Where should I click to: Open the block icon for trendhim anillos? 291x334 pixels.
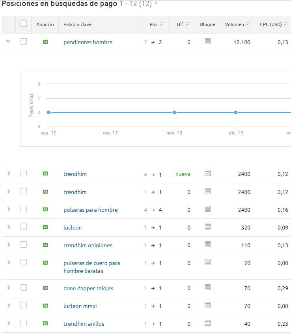[x=207, y=323]
